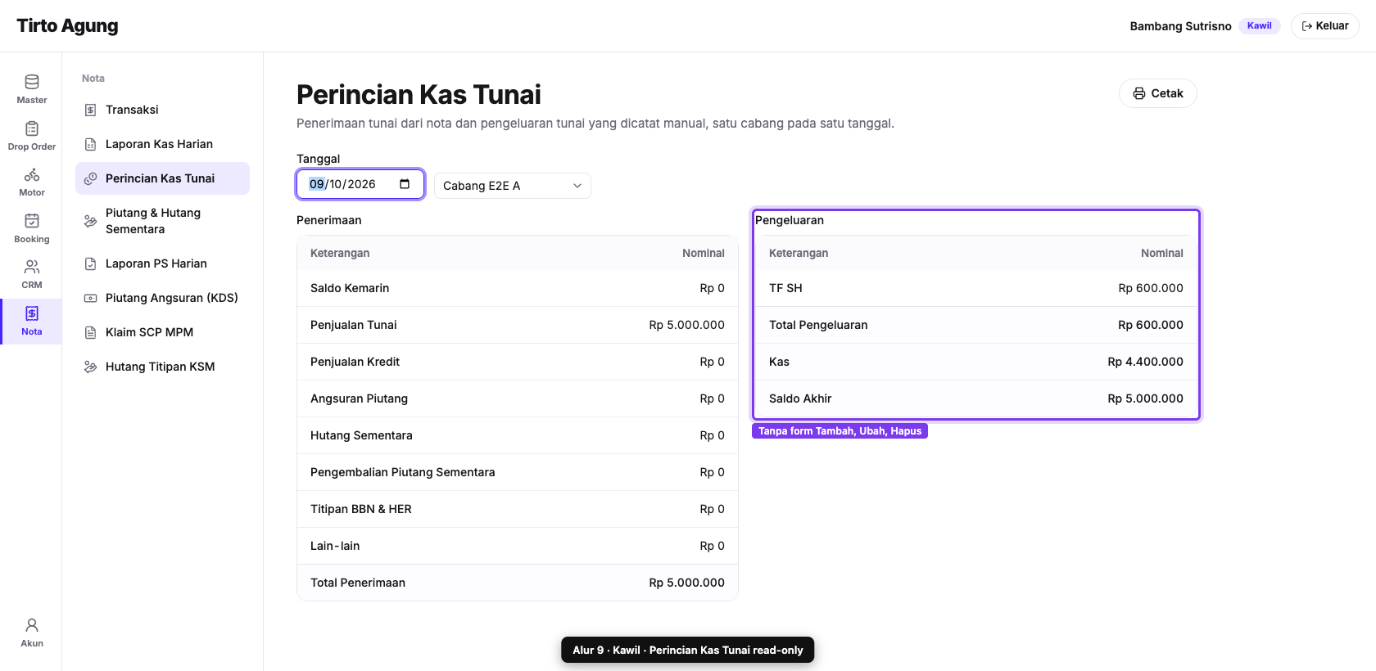The image size is (1376, 671).
Task: Click the Transaksi menu icon
Action: point(91,110)
